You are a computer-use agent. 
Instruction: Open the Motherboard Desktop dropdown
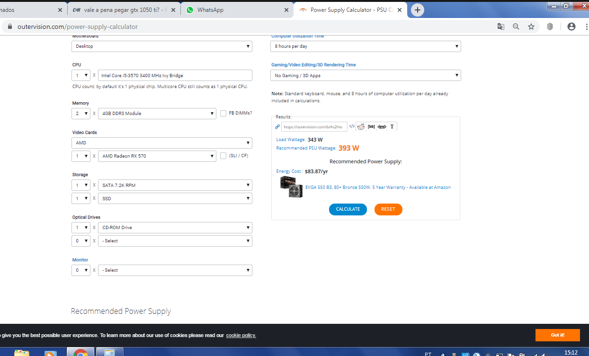[162, 46]
